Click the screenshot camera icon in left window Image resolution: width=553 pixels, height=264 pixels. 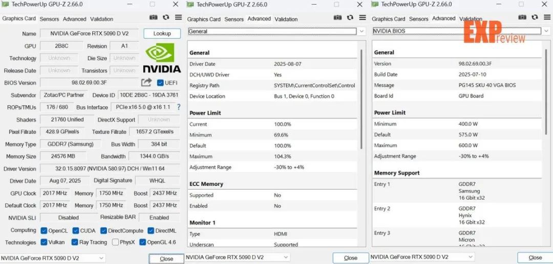coord(154,17)
